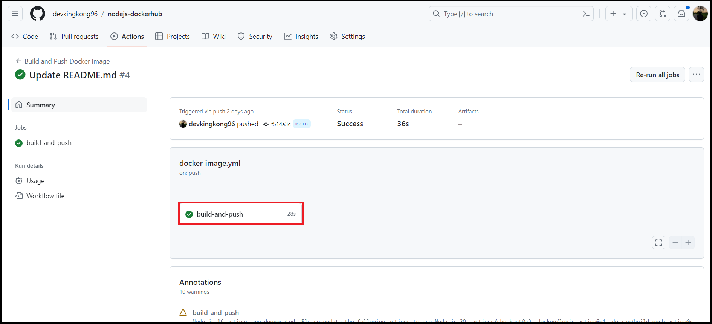Screen dimensions: 712x324
Task: Open the Security tab
Action: point(255,37)
